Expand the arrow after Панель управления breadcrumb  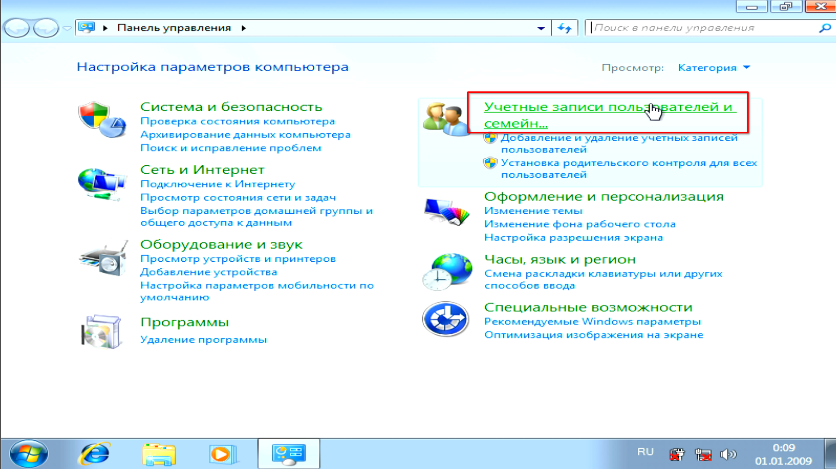coord(244,28)
